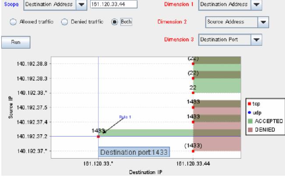Click the red data point on row 140.192.37.5
This screenshot has width=285, height=177.
click(193, 107)
